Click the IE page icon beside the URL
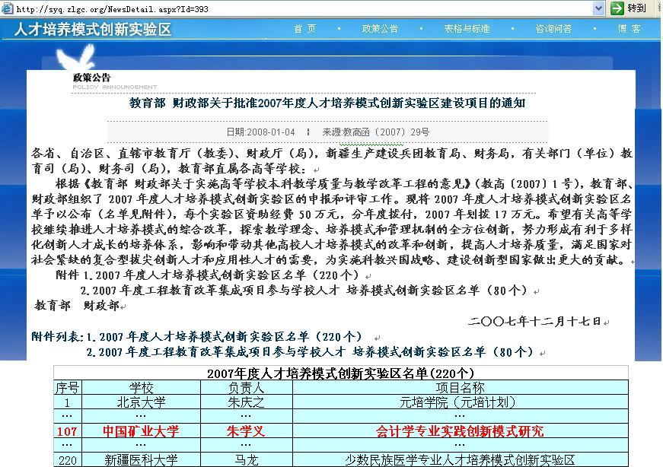This screenshot has height=467, width=663. (x=7, y=8)
